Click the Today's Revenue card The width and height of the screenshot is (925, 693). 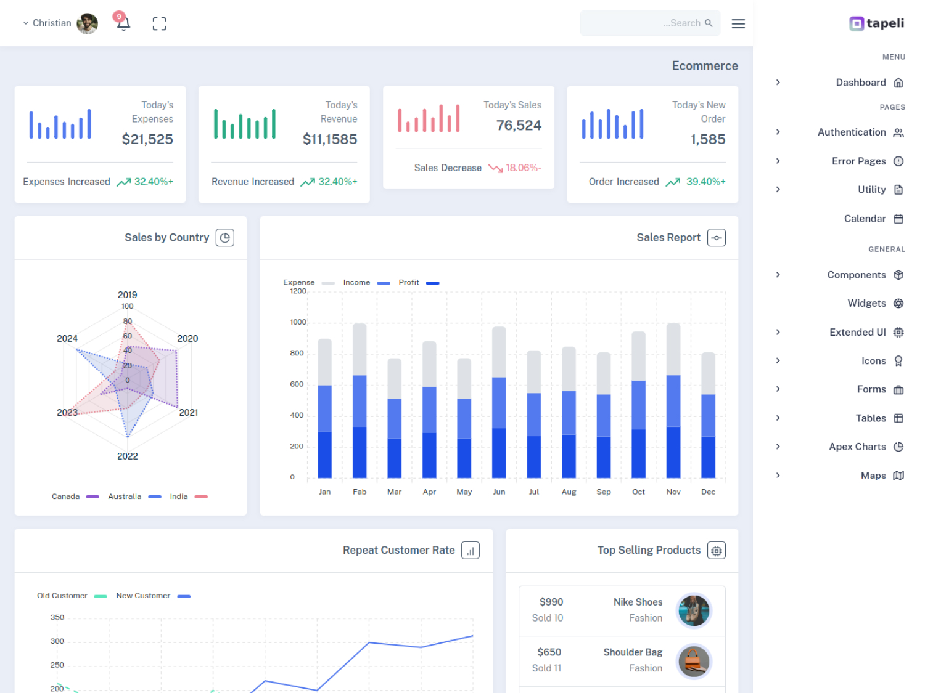pos(284,144)
